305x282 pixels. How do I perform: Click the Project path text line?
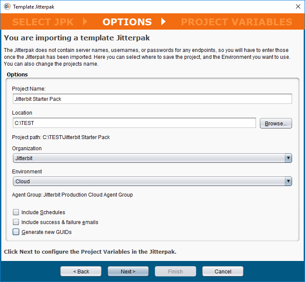coord(61,137)
